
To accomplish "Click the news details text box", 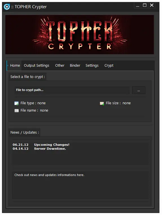I will click(x=80, y=185).
